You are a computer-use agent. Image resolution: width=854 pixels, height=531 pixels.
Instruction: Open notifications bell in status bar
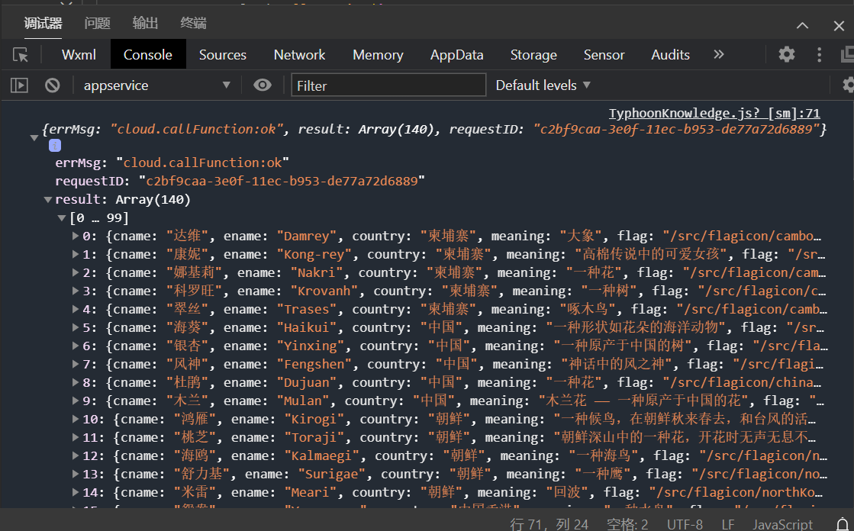pyautogui.click(x=843, y=524)
